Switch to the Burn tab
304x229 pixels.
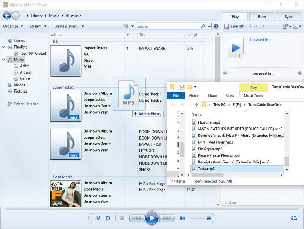(262, 17)
